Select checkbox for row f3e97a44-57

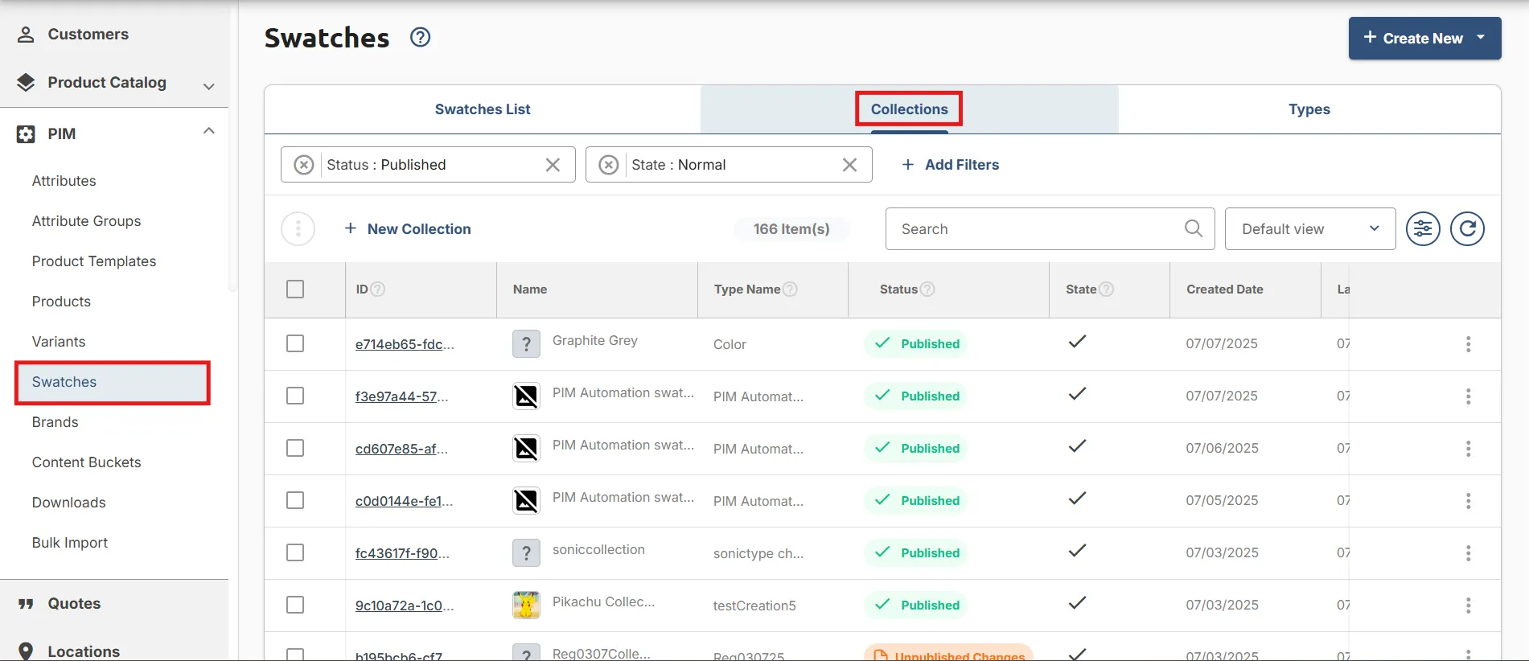click(x=295, y=396)
